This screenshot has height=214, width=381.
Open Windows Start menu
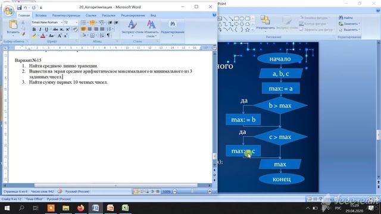tap(7, 208)
